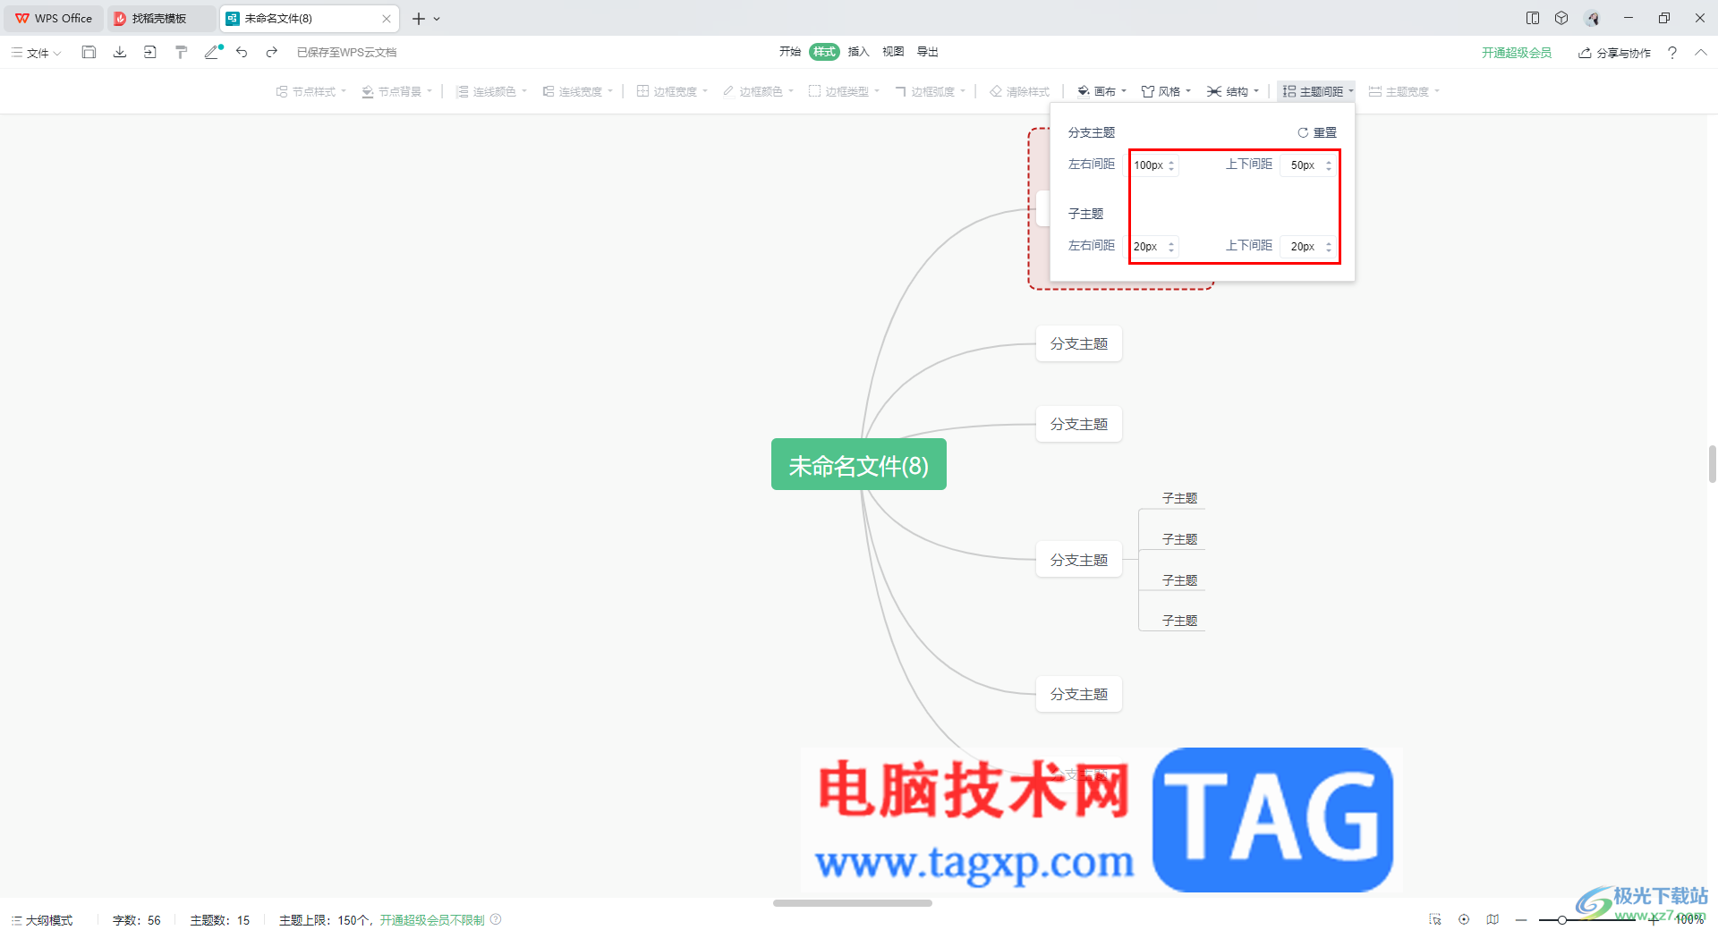Open the help question mark icon

[1672, 53]
